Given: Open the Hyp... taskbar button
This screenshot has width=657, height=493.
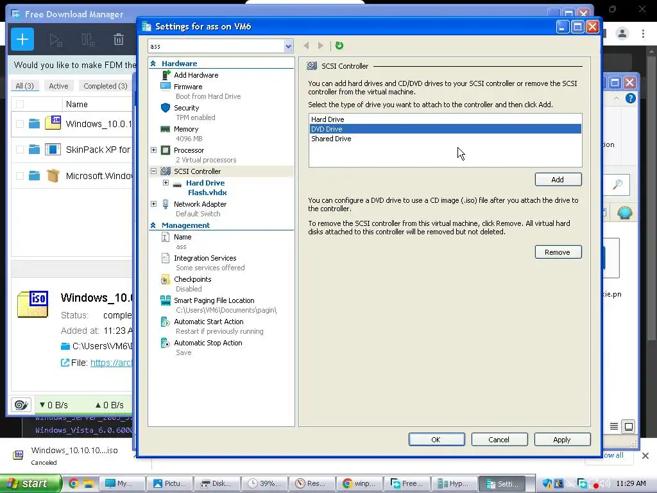Looking at the screenshot, I should tap(454, 483).
